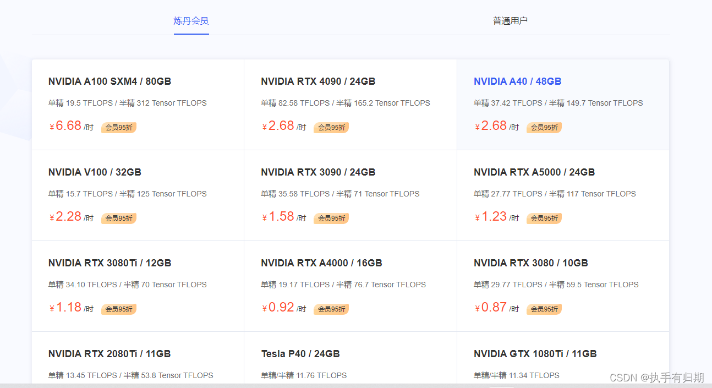Click the spec line 单精 27.77 TFLOPS / 半精 117 Tensor TFLOPS
Viewport: 712px width, 388px height.
click(x=555, y=194)
